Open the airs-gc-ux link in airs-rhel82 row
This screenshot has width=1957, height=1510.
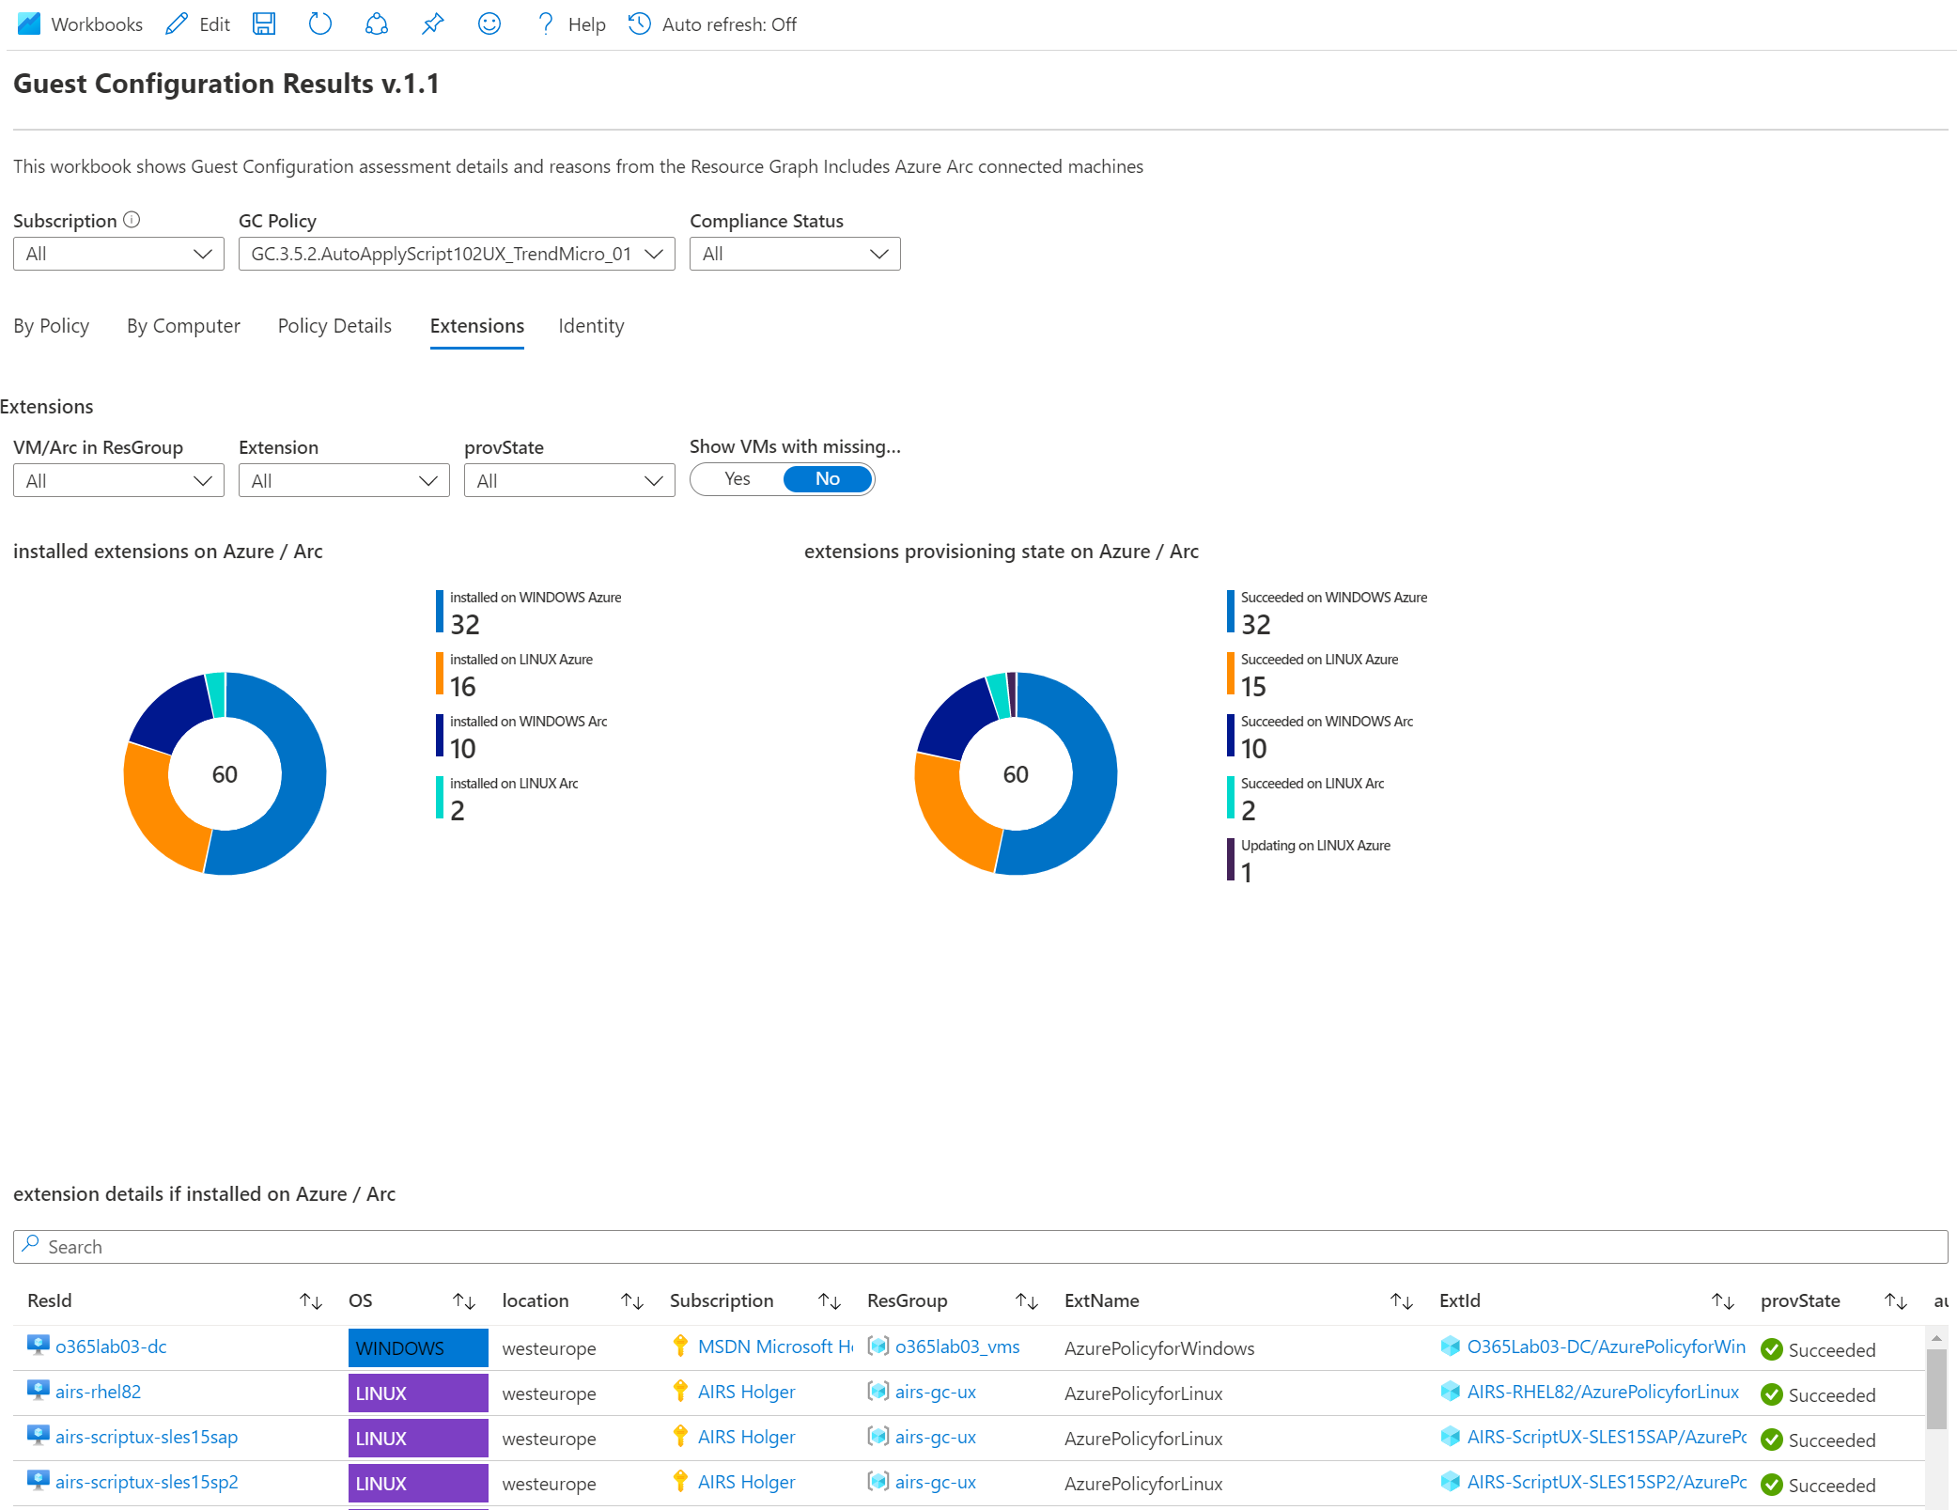tap(936, 1392)
